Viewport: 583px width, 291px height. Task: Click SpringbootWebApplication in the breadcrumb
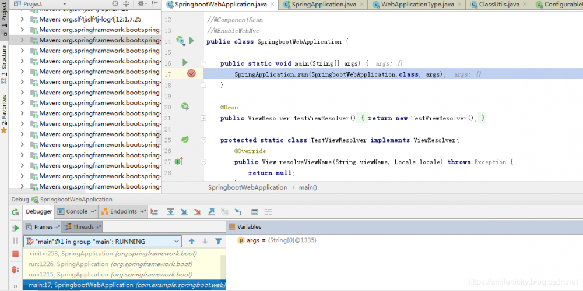pos(248,187)
